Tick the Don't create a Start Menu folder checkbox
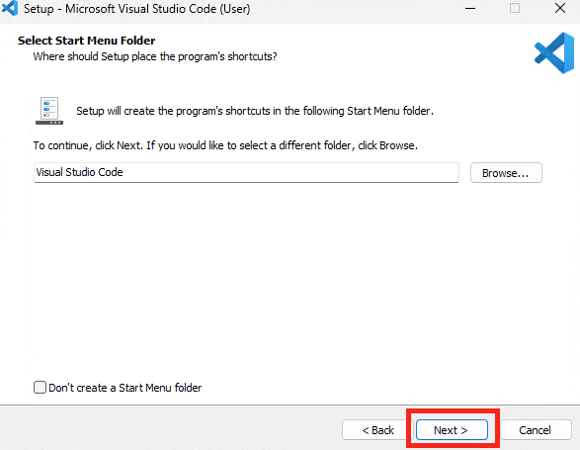 40,388
